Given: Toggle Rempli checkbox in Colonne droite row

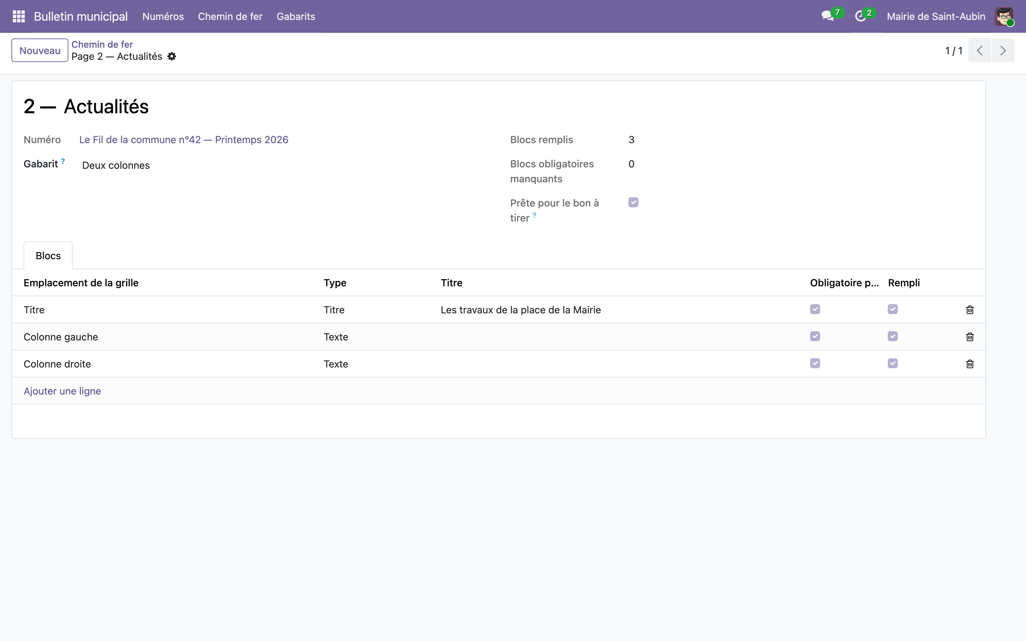Looking at the screenshot, I should [x=892, y=363].
